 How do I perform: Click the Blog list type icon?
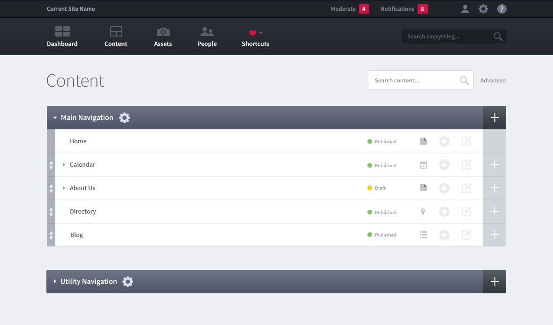[x=423, y=235]
